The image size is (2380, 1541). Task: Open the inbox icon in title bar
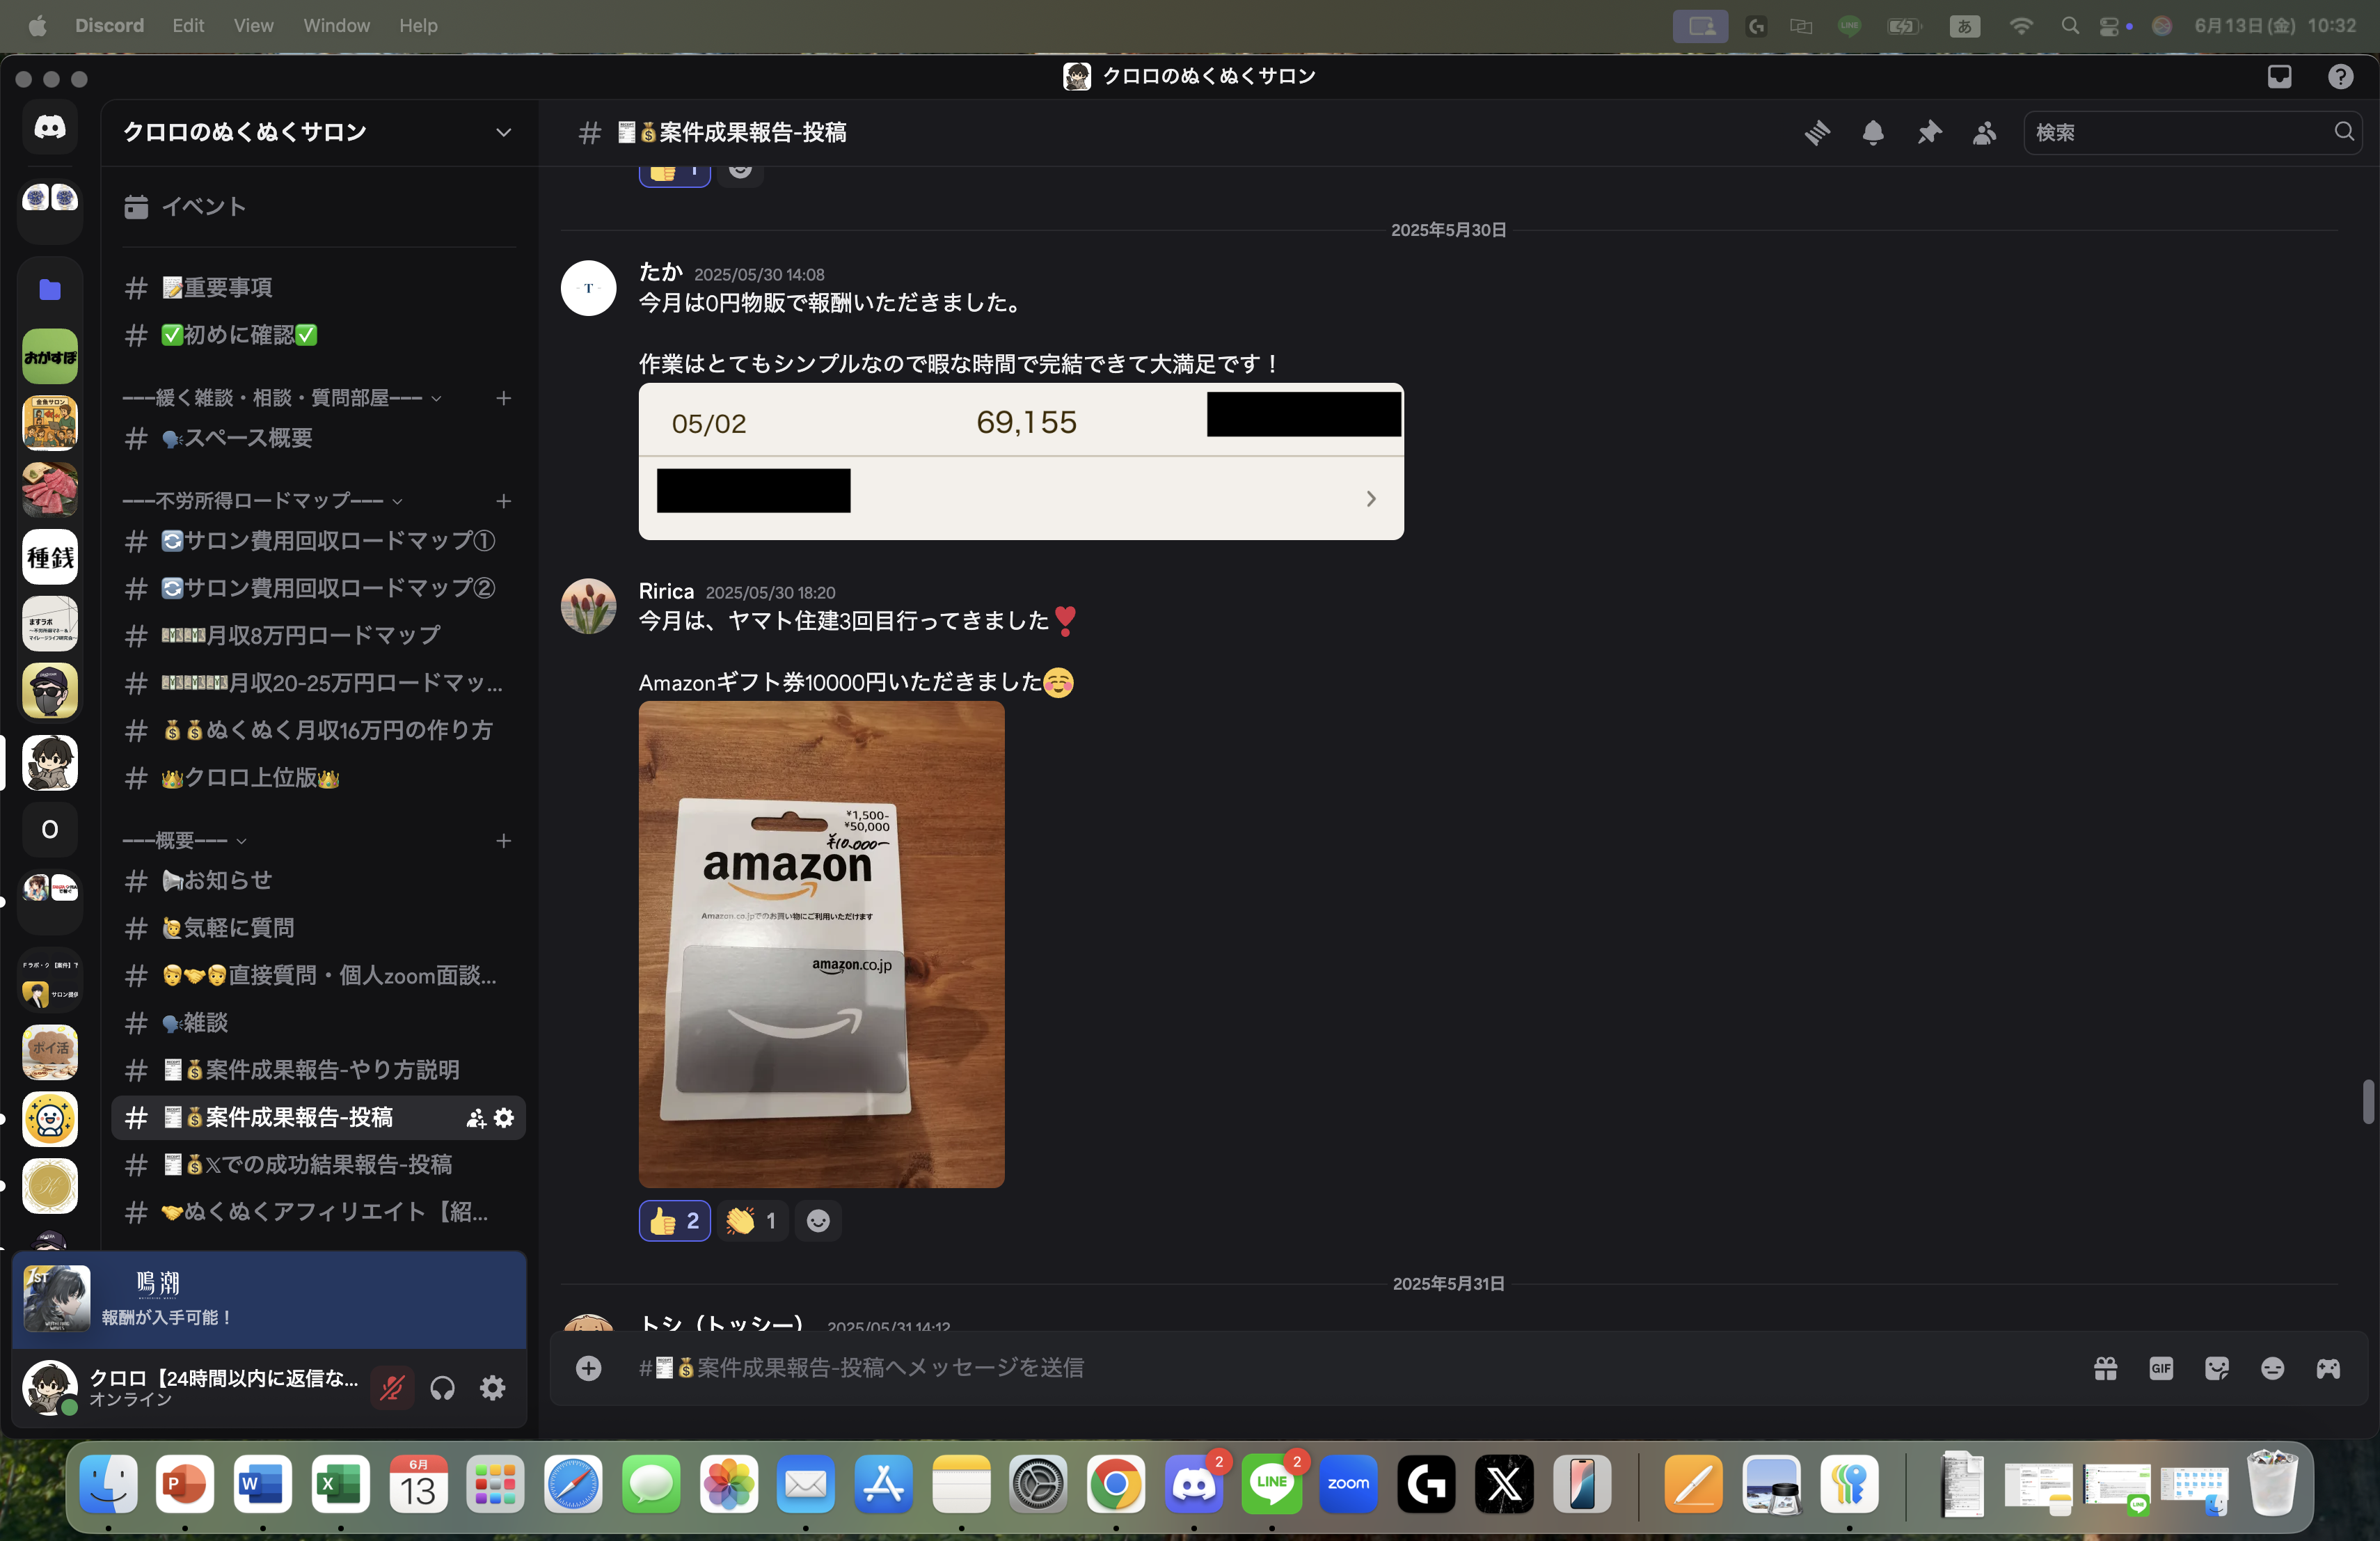click(x=2279, y=76)
